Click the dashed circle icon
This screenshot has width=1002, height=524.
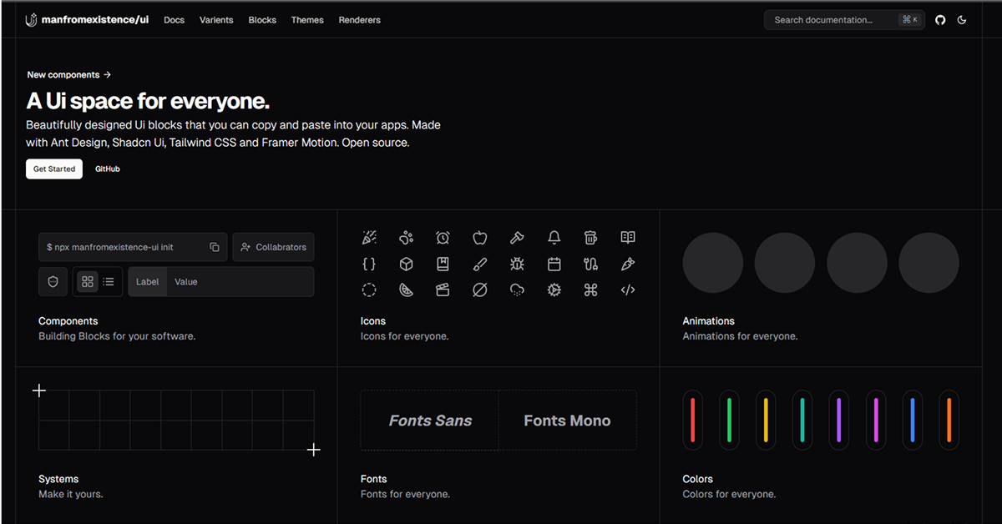(369, 290)
